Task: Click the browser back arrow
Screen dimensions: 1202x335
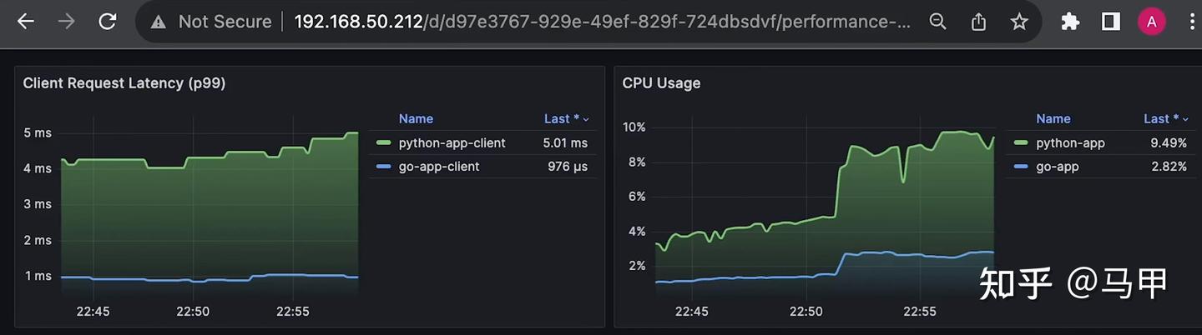Action: click(x=26, y=22)
